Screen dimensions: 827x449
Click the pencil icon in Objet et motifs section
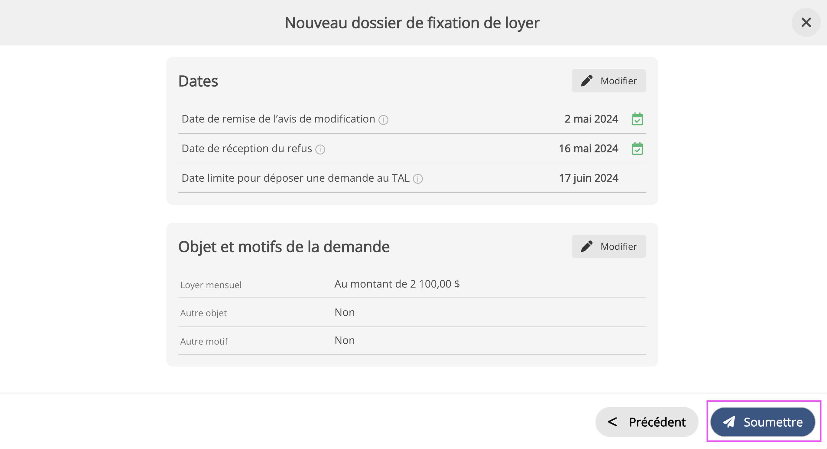[x=586, y=247]
